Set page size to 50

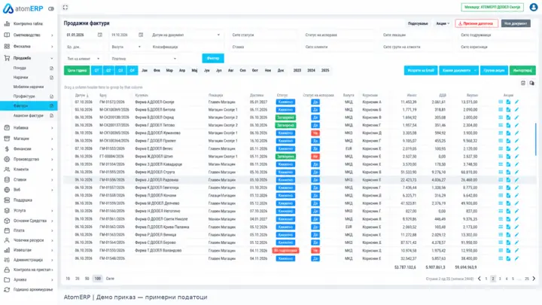[x=87, y=279]
